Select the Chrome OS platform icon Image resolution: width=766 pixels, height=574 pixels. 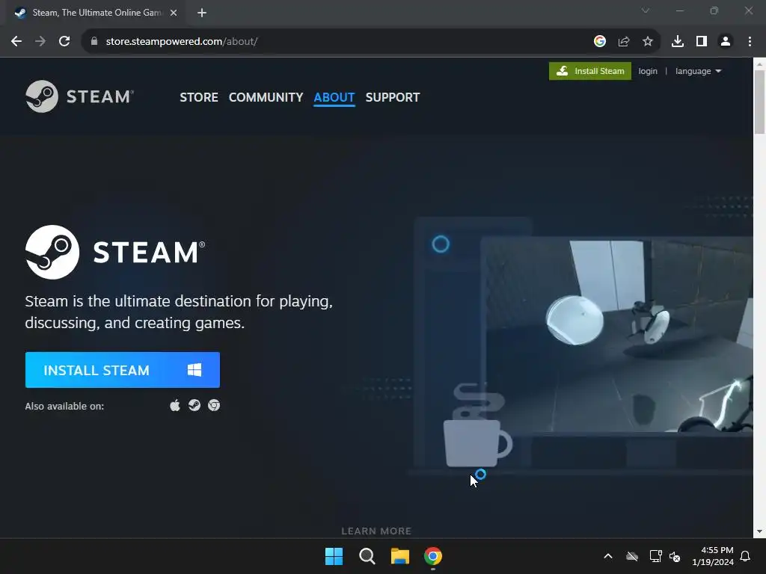coord(214,406)
